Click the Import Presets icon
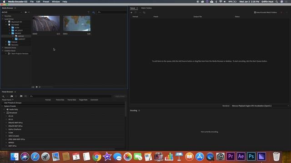This screenshot has width=291, height=163. [x=21, y=96]
